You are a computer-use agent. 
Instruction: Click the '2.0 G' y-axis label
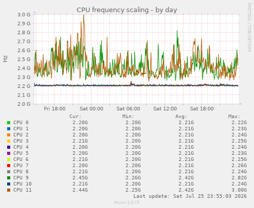coord(24,104)
